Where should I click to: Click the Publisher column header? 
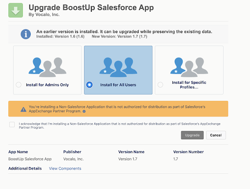(x=72, y=152)
